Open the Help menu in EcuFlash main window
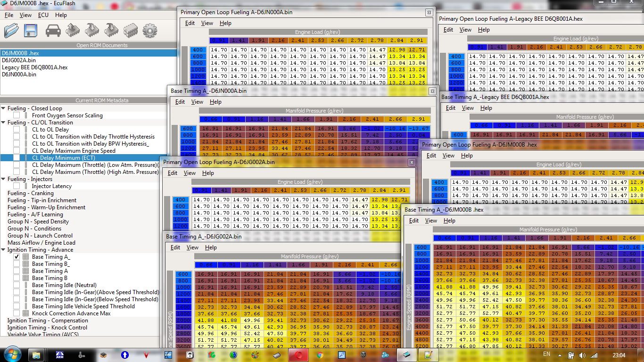 click(x=61, y=15)
